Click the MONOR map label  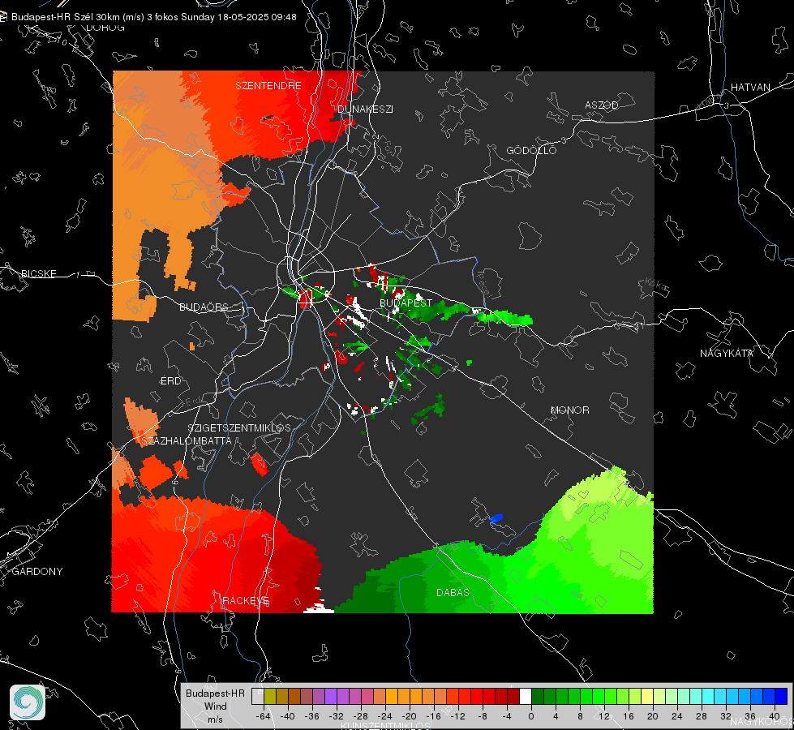coord(569,410)
